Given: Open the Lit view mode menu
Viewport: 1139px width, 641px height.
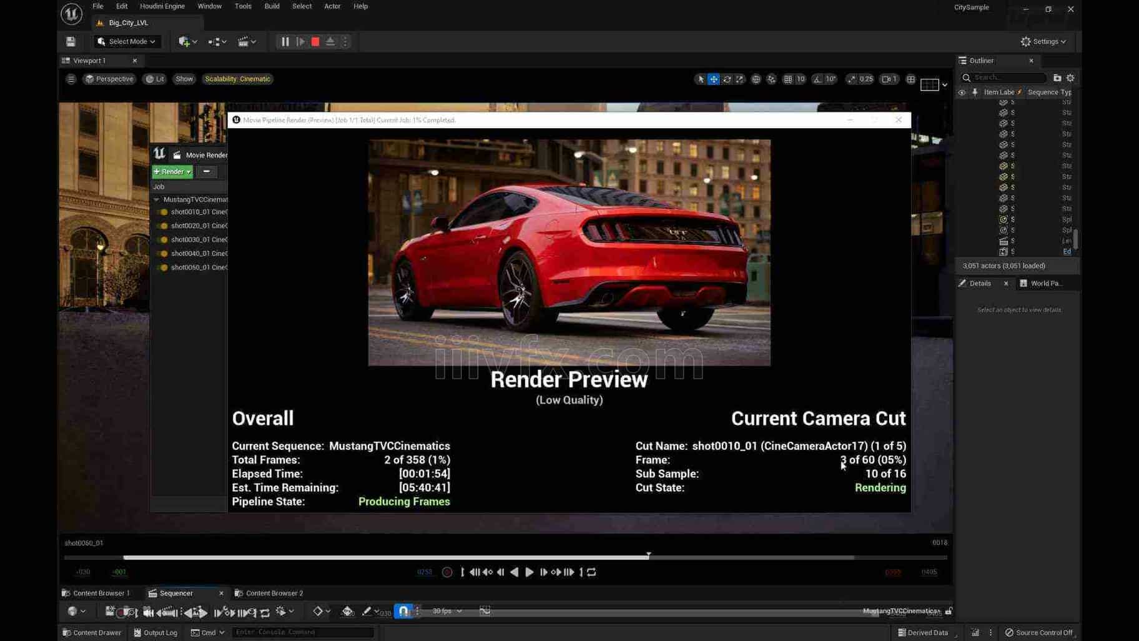Looking at the screenshot, I should coord(155,79).
